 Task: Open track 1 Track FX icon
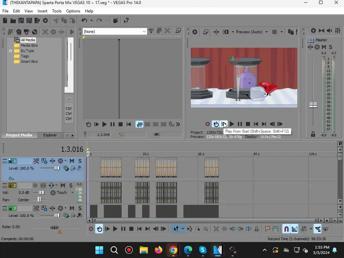coord(60,161)
